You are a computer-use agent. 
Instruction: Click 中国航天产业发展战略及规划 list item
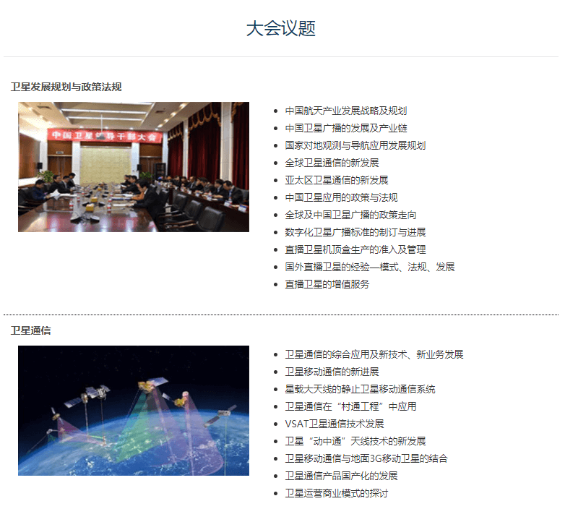pyautogui.click(x=346, y=111)
